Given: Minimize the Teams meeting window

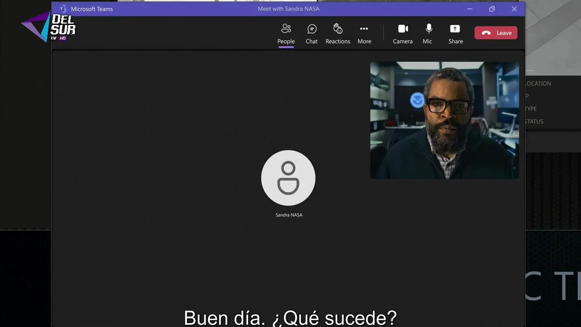Looking at the screenshot, I should (470, 9).
